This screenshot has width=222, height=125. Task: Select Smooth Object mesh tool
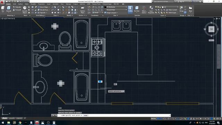25,10
